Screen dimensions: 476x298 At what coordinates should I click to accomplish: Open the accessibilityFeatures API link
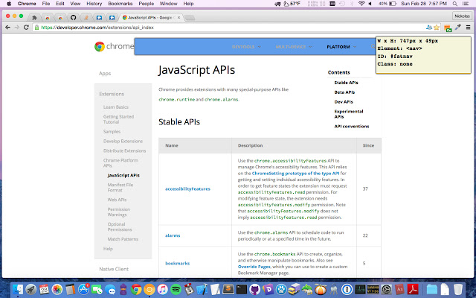coord(187,188)
